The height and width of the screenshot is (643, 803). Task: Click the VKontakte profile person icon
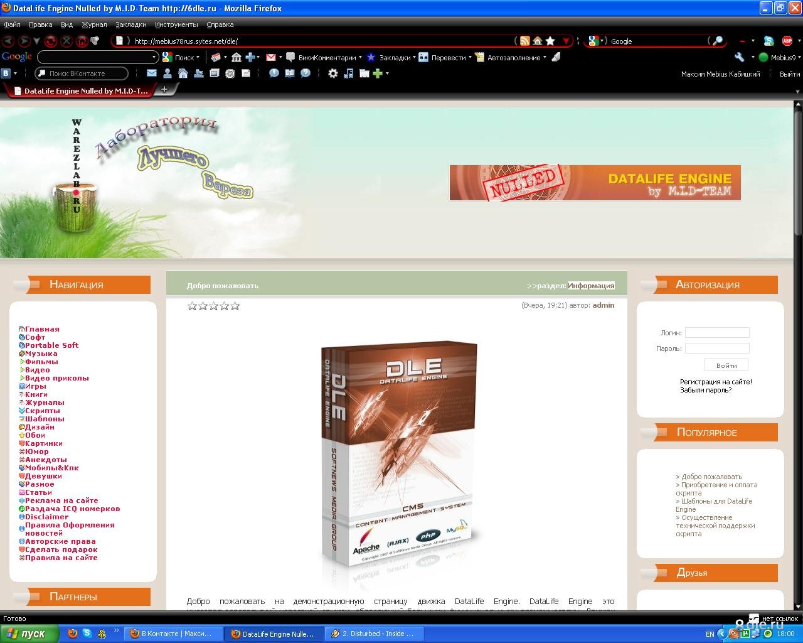[x=167, y=73]
